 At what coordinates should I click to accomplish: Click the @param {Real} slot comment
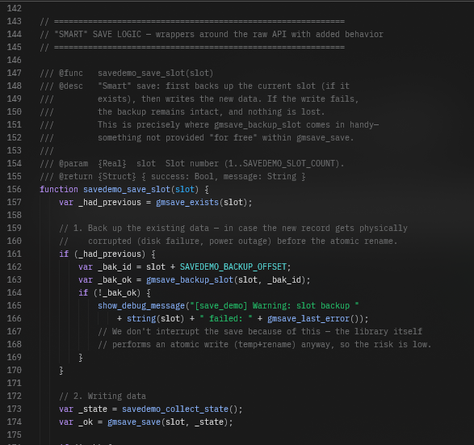tap(192, 164)
